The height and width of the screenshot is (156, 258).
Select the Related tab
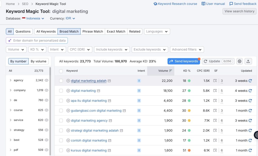pos(135,32)
